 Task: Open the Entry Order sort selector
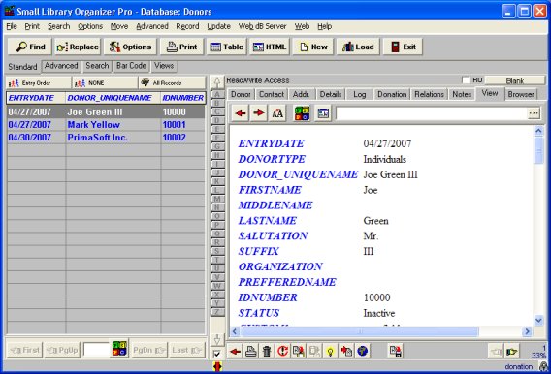[38, 83]
